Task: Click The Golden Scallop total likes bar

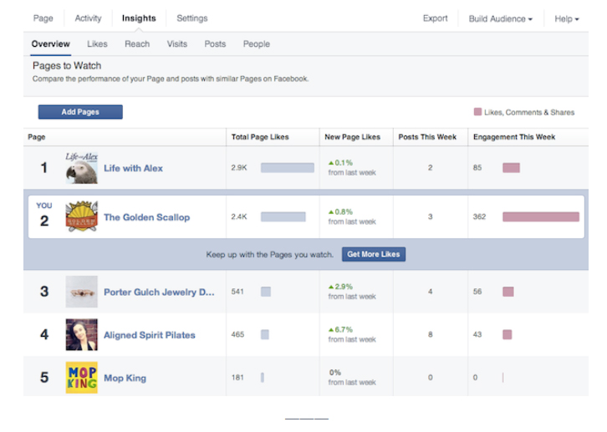Action: pyautogui.click(x=283, y=216)
